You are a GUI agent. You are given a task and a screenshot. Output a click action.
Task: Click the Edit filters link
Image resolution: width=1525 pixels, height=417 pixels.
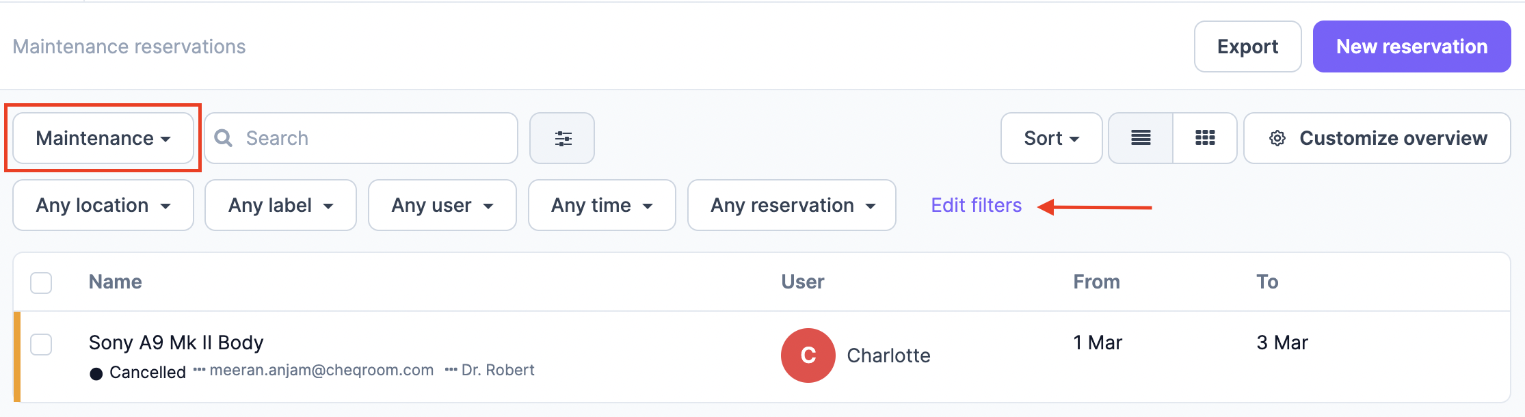(976, 205)
